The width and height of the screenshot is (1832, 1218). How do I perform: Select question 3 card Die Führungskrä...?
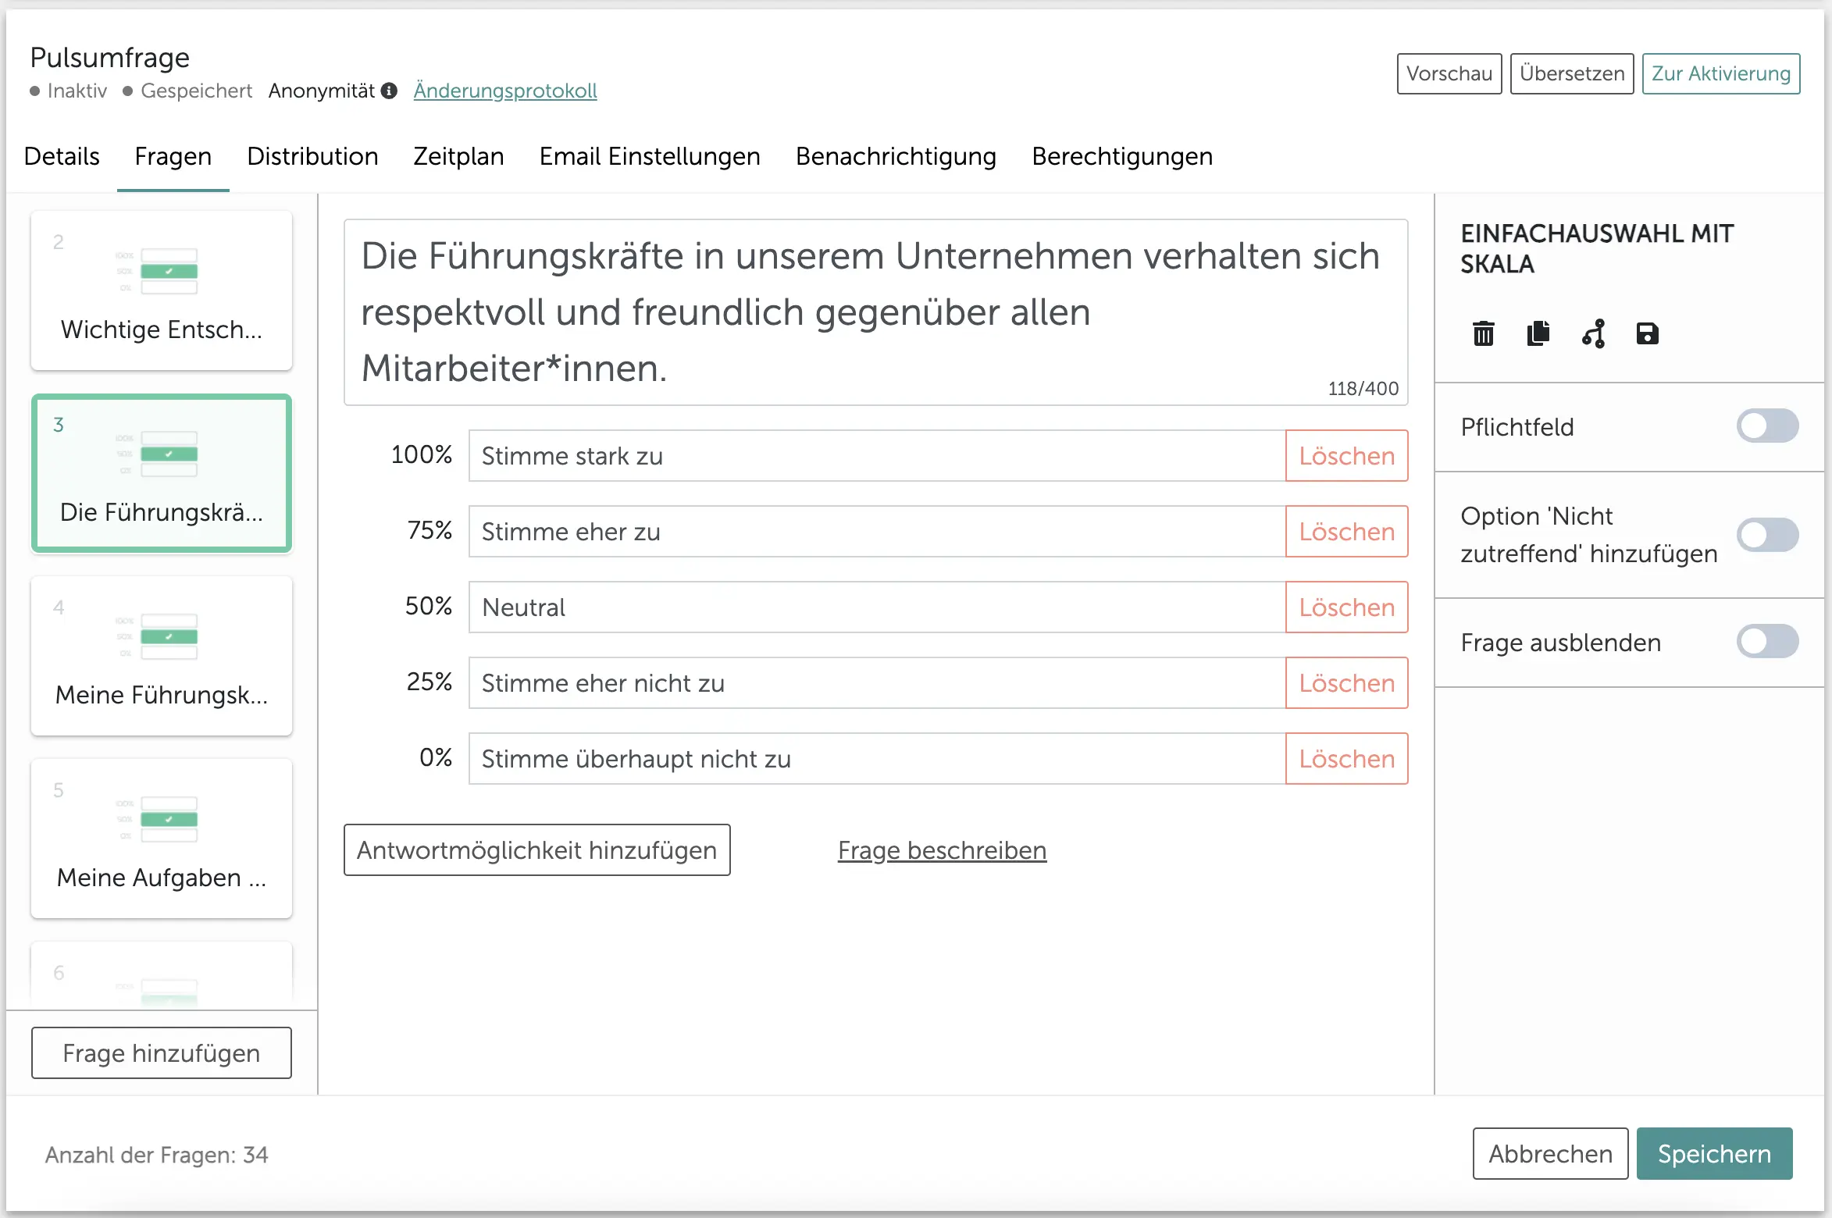(162, 473)
